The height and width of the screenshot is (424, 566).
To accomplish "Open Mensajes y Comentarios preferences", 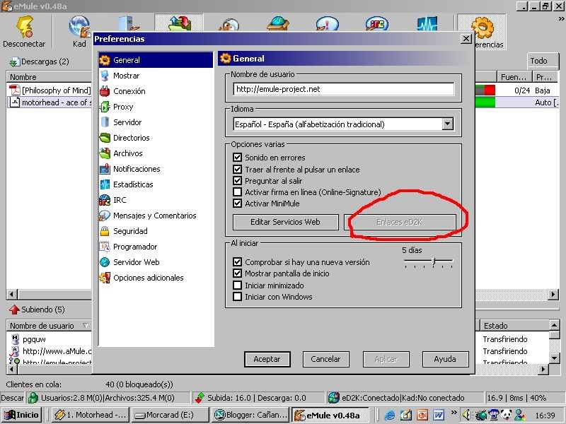I will coord(155,216).
